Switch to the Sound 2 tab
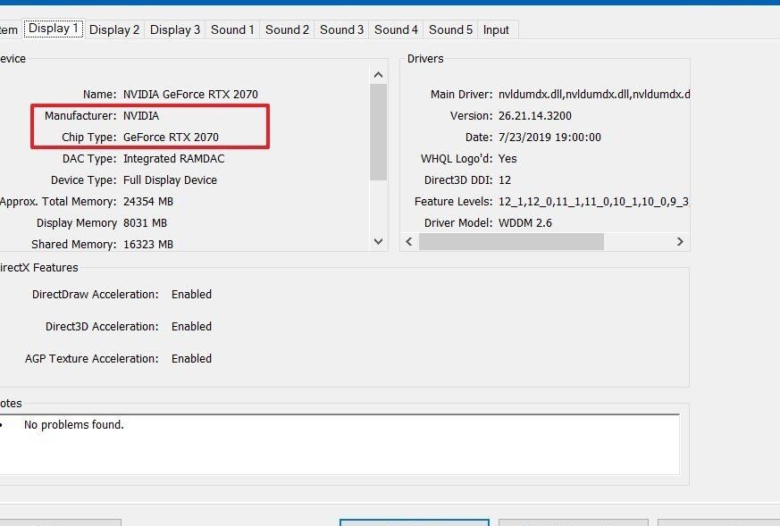The image size is (780, 526). (x=287, y=29)
